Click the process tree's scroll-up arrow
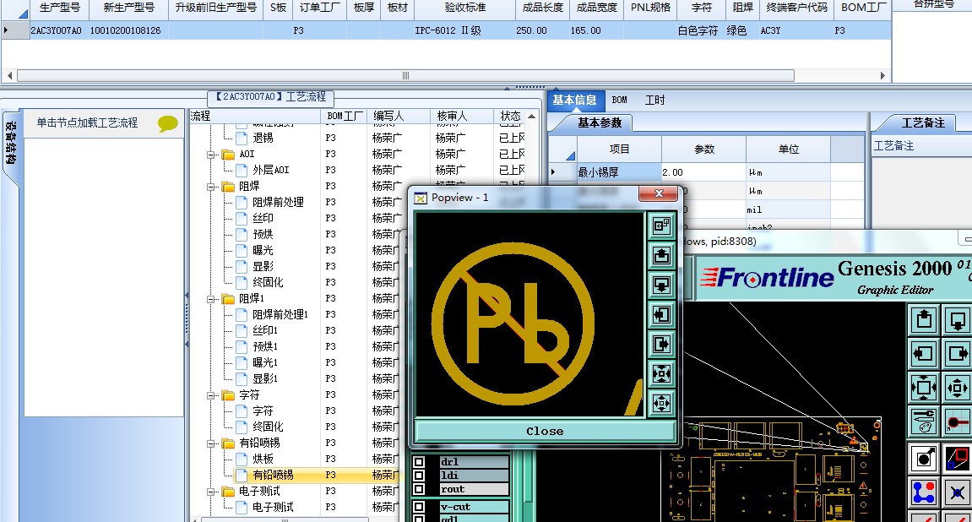972x522 pixels. [x=531, y=117]
